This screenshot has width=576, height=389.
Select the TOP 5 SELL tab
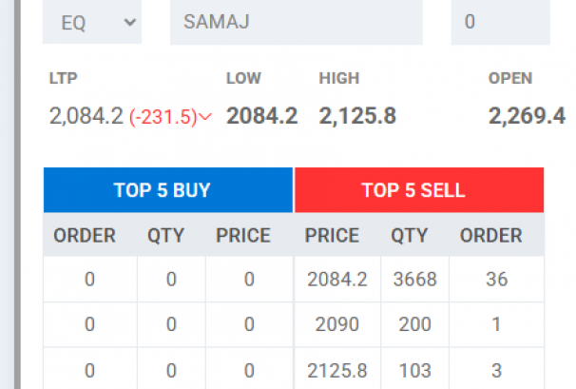click(x=419, y=190)
